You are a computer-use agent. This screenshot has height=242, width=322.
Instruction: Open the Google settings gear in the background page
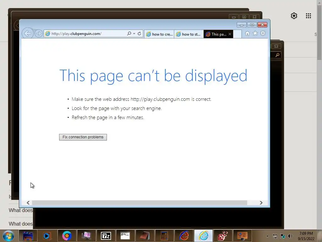click(x=294, y=16)
